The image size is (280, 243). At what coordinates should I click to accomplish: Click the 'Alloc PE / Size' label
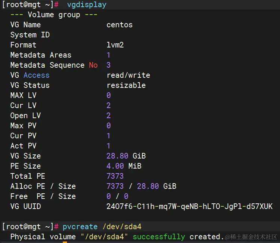point(43,186)
